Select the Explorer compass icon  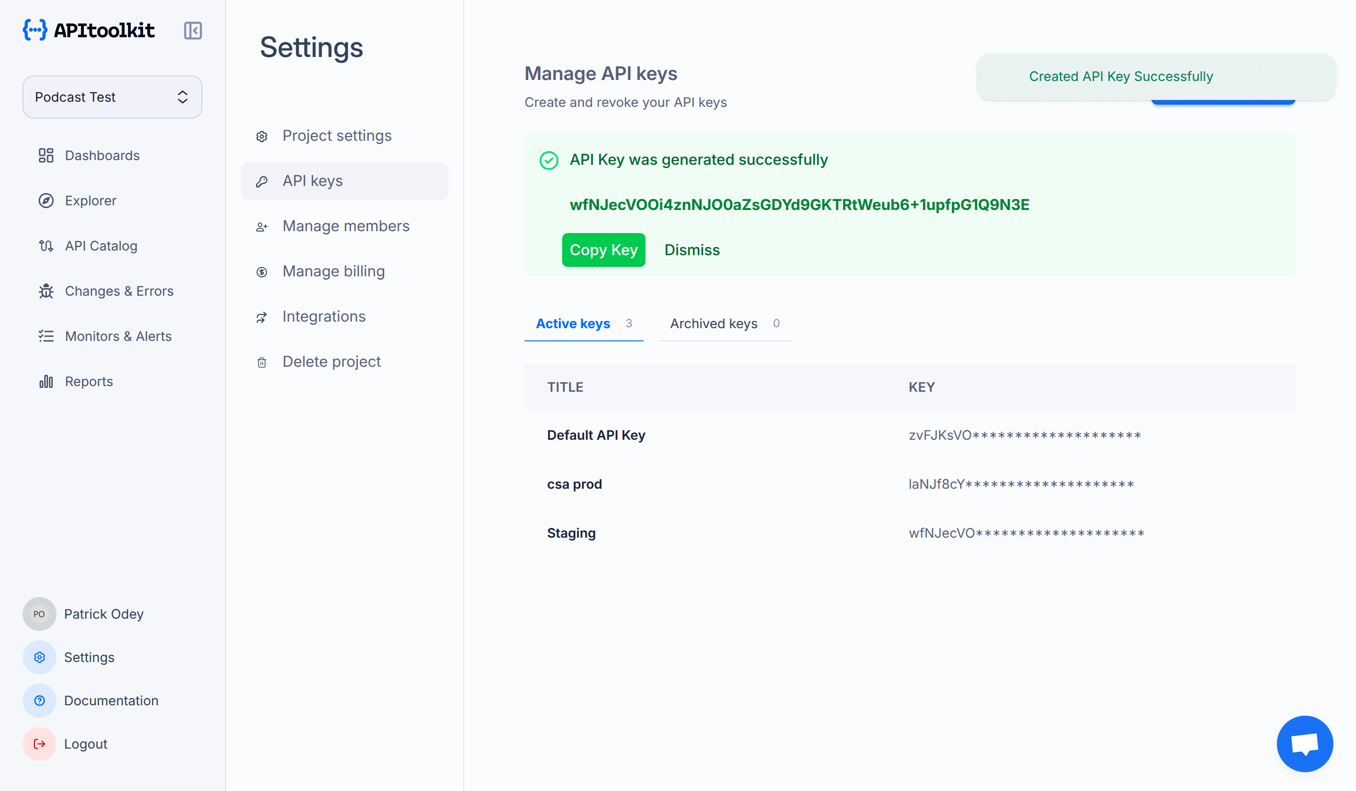[x=46, y=200]
